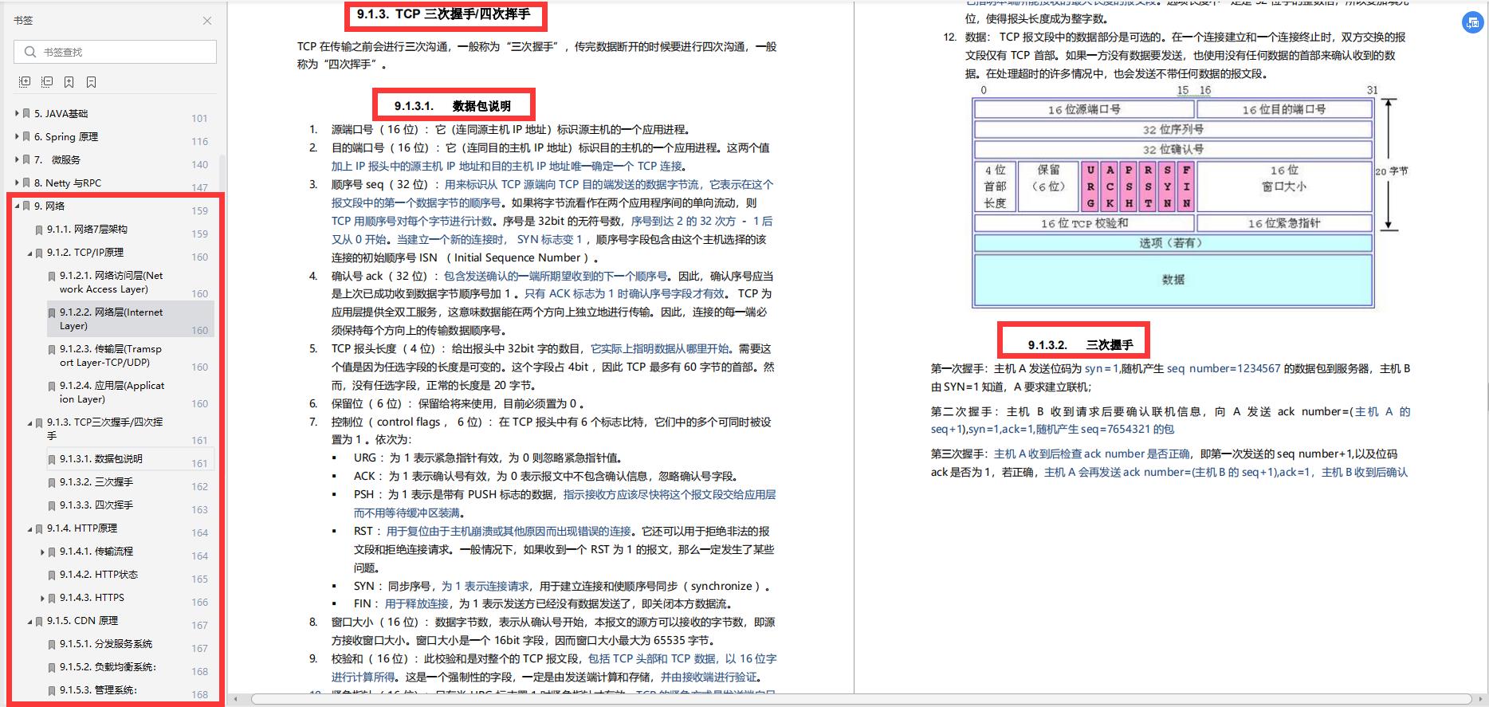Click the delete bookmark icon
The image size is (1489, 707).
point(92,82)
